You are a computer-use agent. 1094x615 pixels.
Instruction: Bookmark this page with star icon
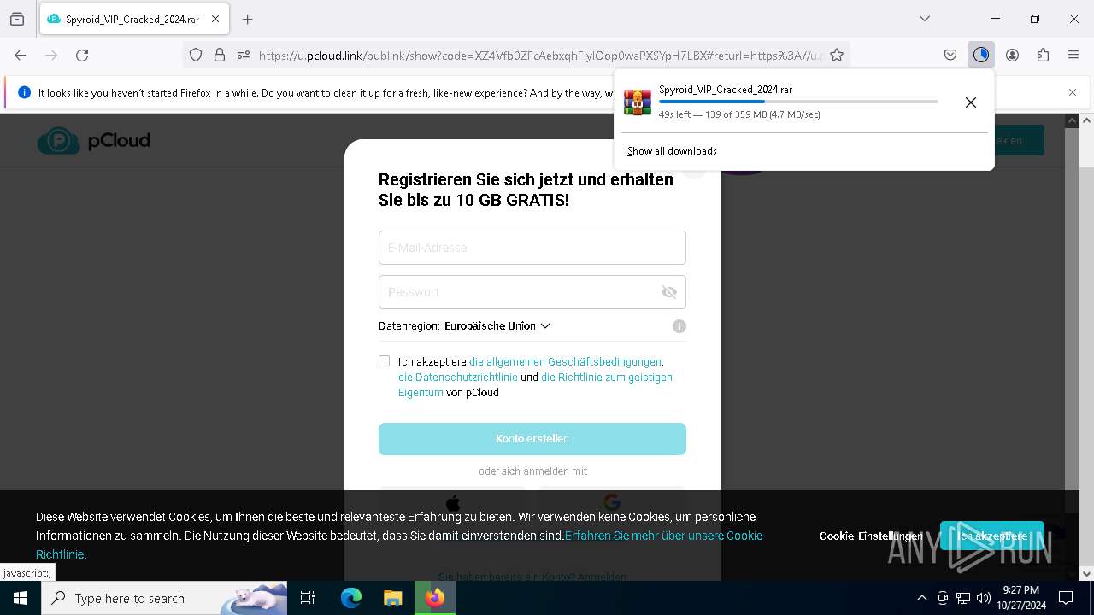pos(837,55)
